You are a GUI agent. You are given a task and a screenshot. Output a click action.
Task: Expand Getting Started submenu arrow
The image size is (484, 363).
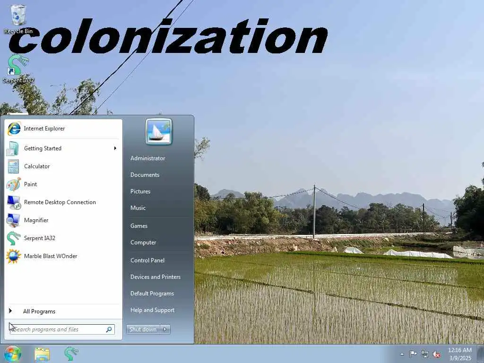point(115,148)
